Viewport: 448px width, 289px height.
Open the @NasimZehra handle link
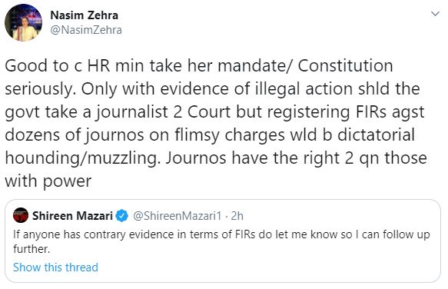[x=86, y=30]
